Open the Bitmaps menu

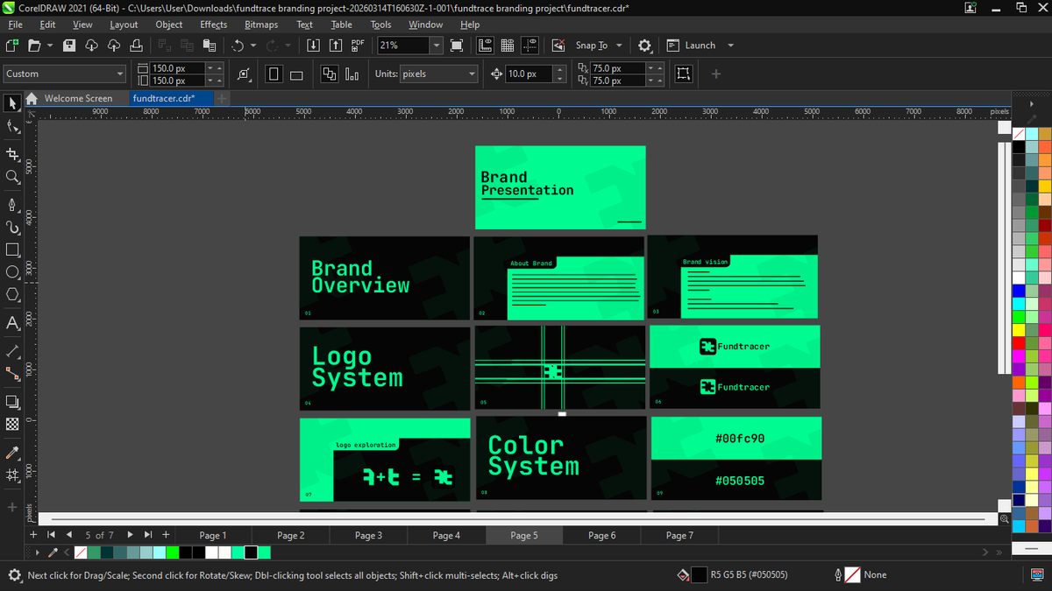[x=261, y=25]
